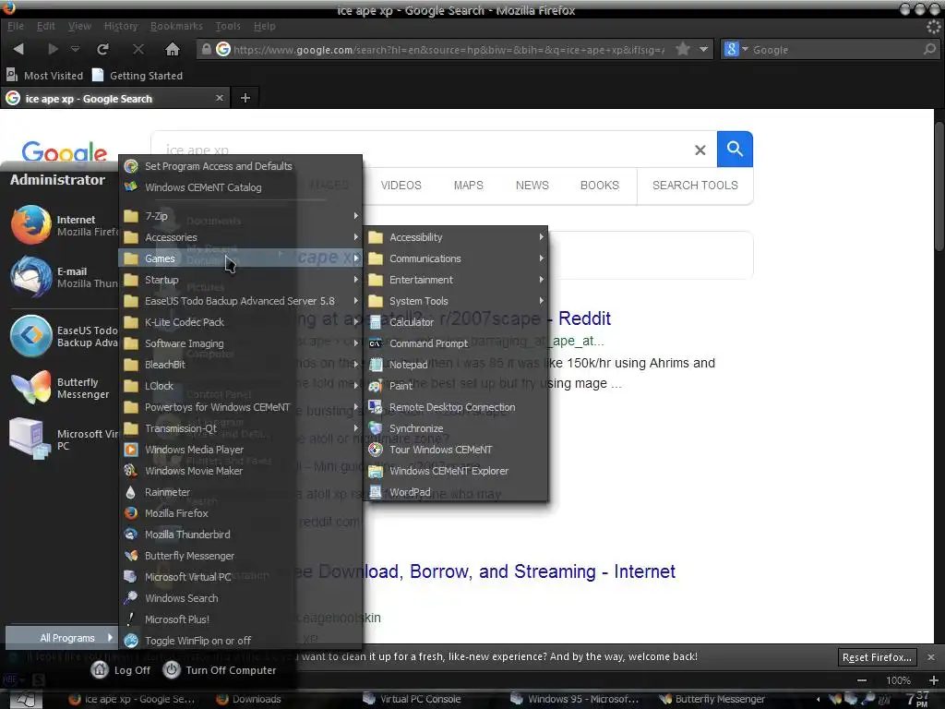Launch Microsoft Plus! from programs list
Viewport: 945px width, 709px height.
(241, 619)
